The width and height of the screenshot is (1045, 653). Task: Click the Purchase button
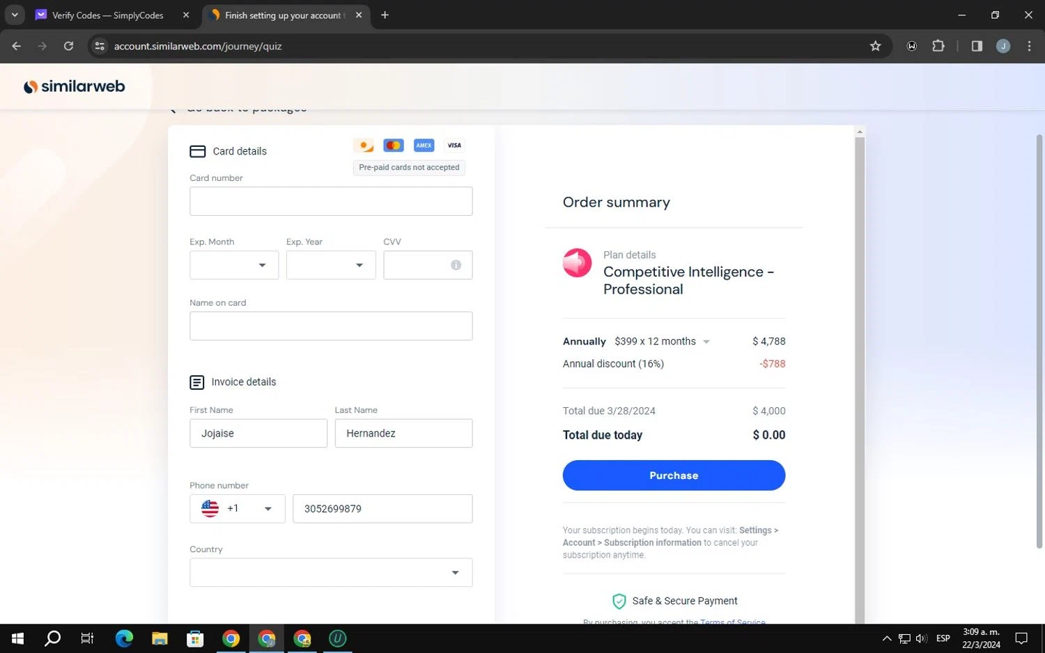pos(674,475)
